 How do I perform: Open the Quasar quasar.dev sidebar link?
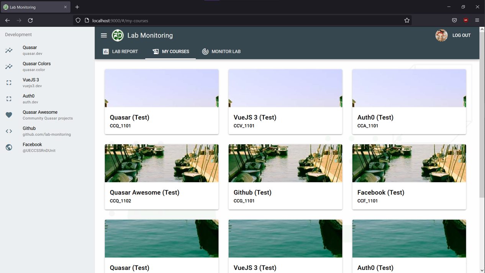pyautogui.click(x=48, y=50)
